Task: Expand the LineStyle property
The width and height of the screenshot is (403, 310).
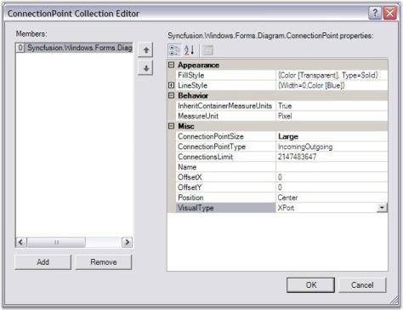Action: coord(171,85)
